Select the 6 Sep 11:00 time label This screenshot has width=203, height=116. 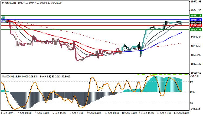77,113
